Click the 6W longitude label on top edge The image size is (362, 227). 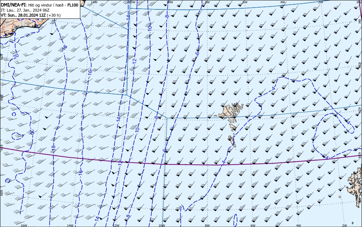coord(245,2)
